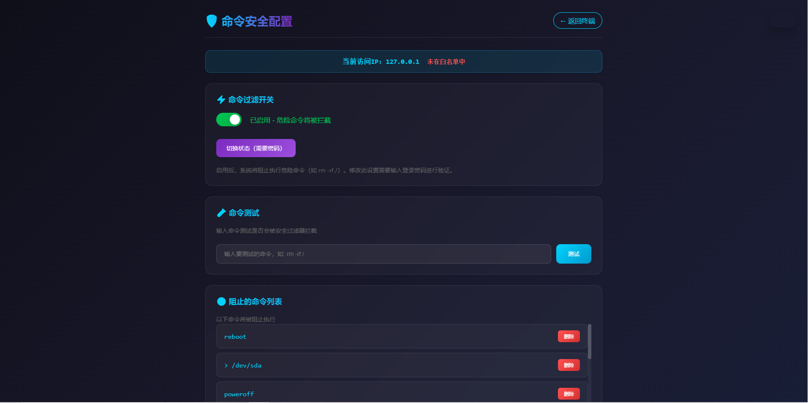
Task: Delete the > /dev/sda blocked command
Action: [569, 365]
